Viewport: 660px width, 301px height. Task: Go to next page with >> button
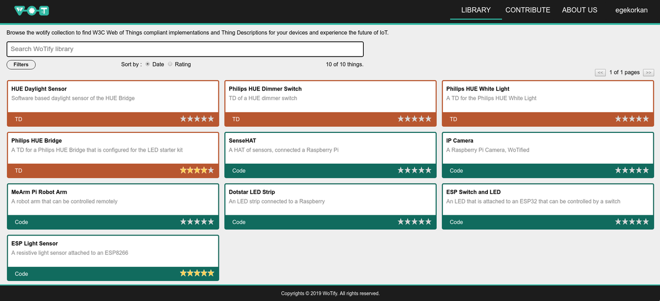(x=648, y=73)
